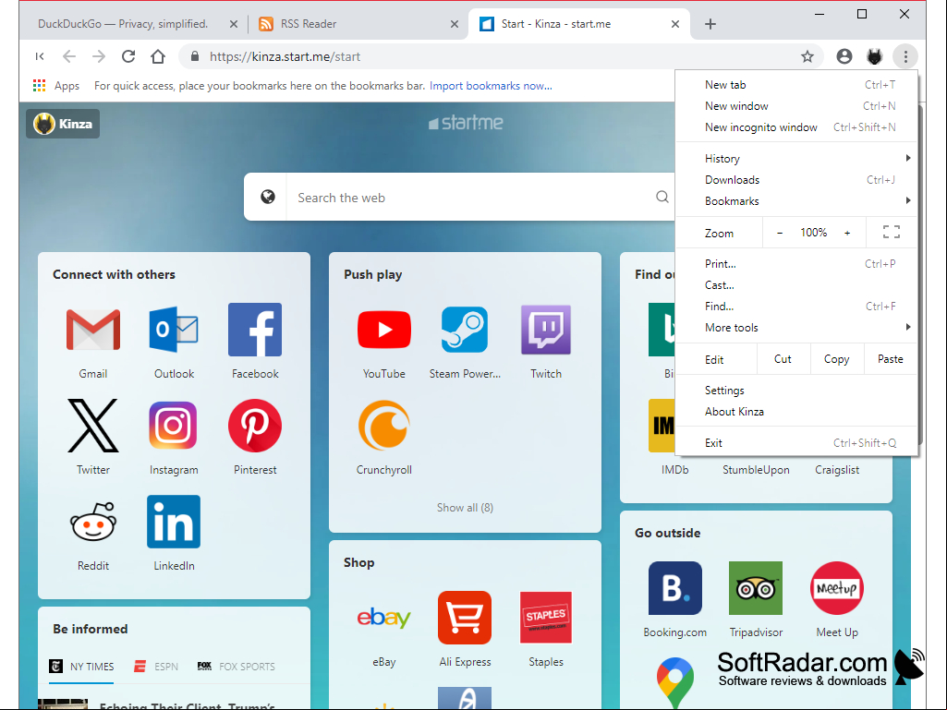The height and width of the screenshot is (710, 947).
Task: Open Downloads from the menu
Action: [796, 180]
